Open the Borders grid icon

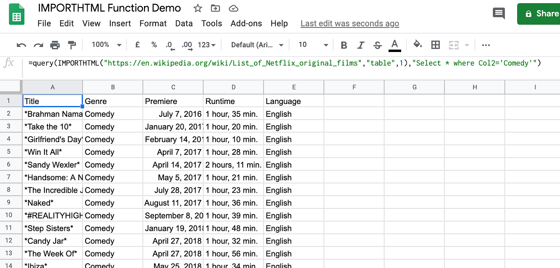(436, 45)
